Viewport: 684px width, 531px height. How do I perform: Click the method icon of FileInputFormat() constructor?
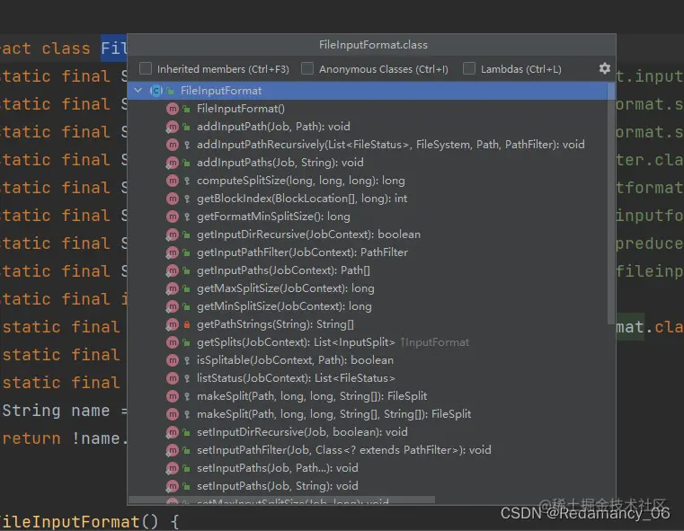173,109
